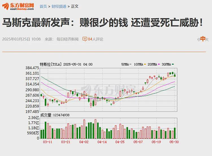Click the 10PMA yellow legend swatch
Viewport: 212px width, 156px height.
pyautogui.click(x=145, y=64)
